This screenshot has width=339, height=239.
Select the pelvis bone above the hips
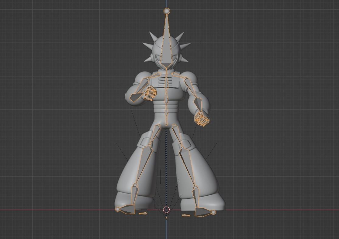click(x=166, y=120)
